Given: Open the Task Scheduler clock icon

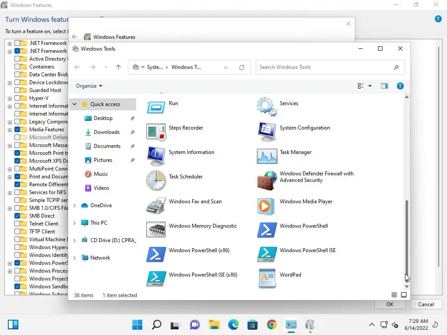Looking at the screenshot, I should (x=156, y=181).
